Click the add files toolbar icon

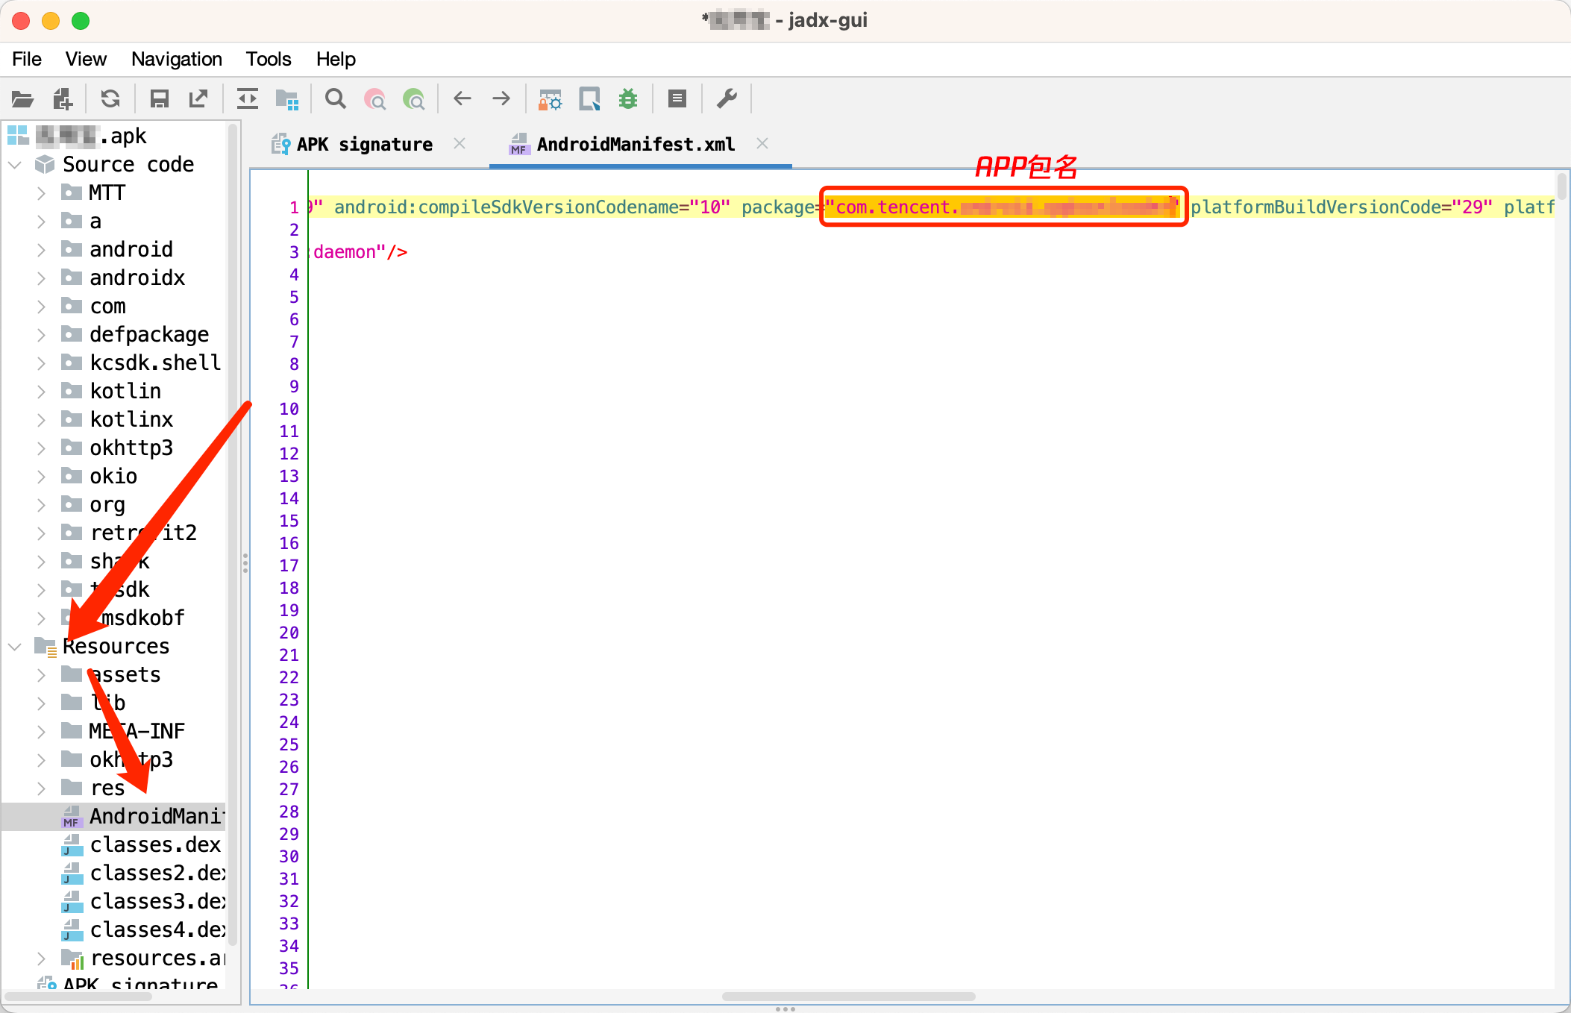(x=63, y=98)
